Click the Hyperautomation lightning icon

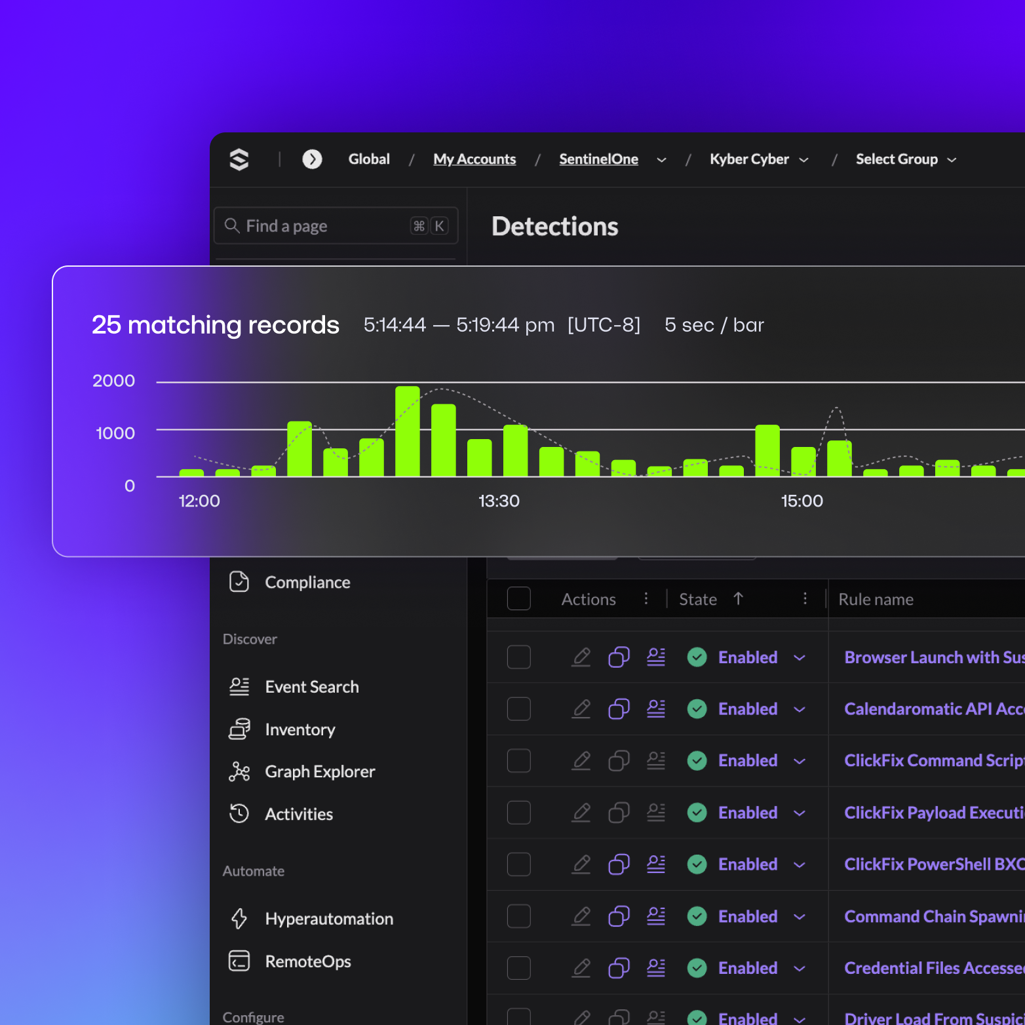tap(239, 918)
